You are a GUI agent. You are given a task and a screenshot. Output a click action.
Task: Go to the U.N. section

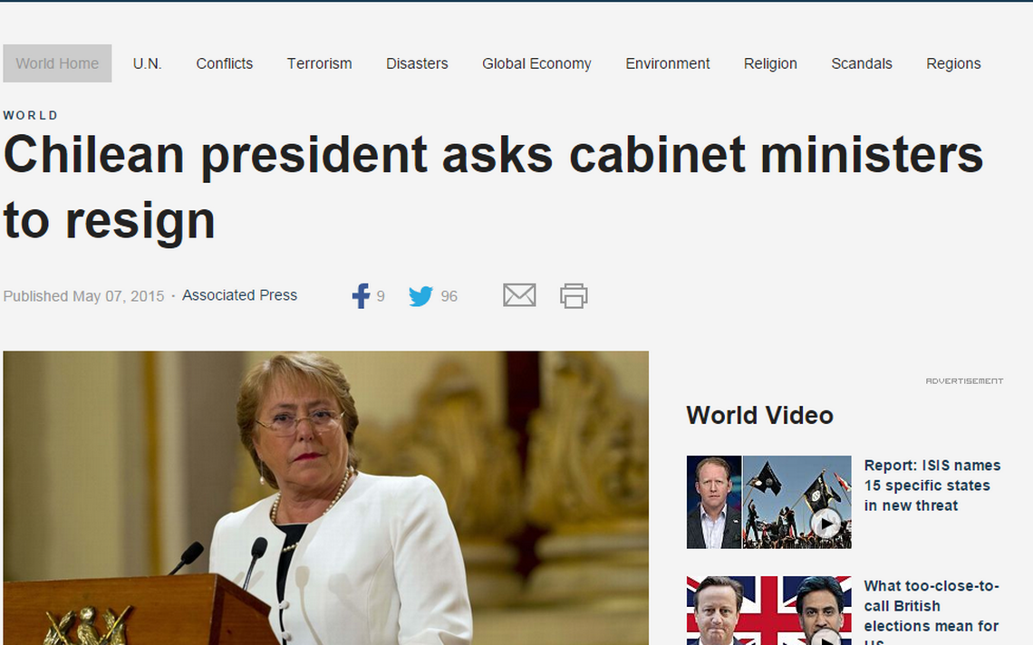click(x=147, y=63)
